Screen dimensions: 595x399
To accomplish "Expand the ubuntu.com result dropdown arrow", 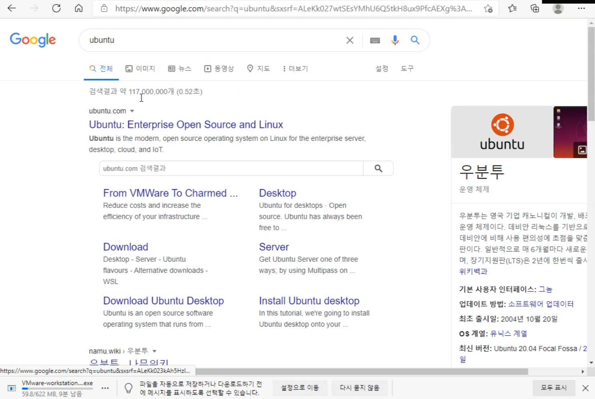I will point(132,111).
